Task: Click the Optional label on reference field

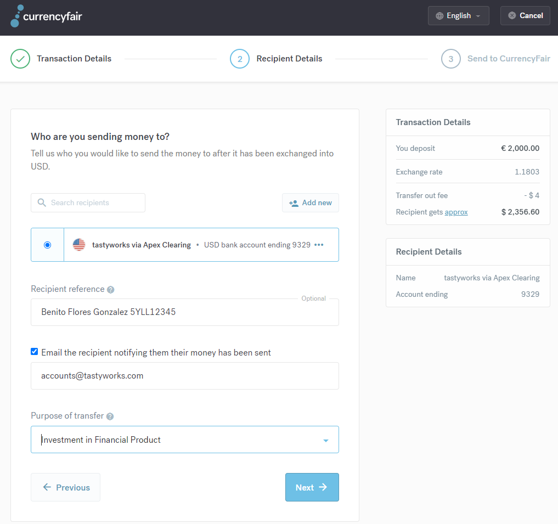Action: 313,298
